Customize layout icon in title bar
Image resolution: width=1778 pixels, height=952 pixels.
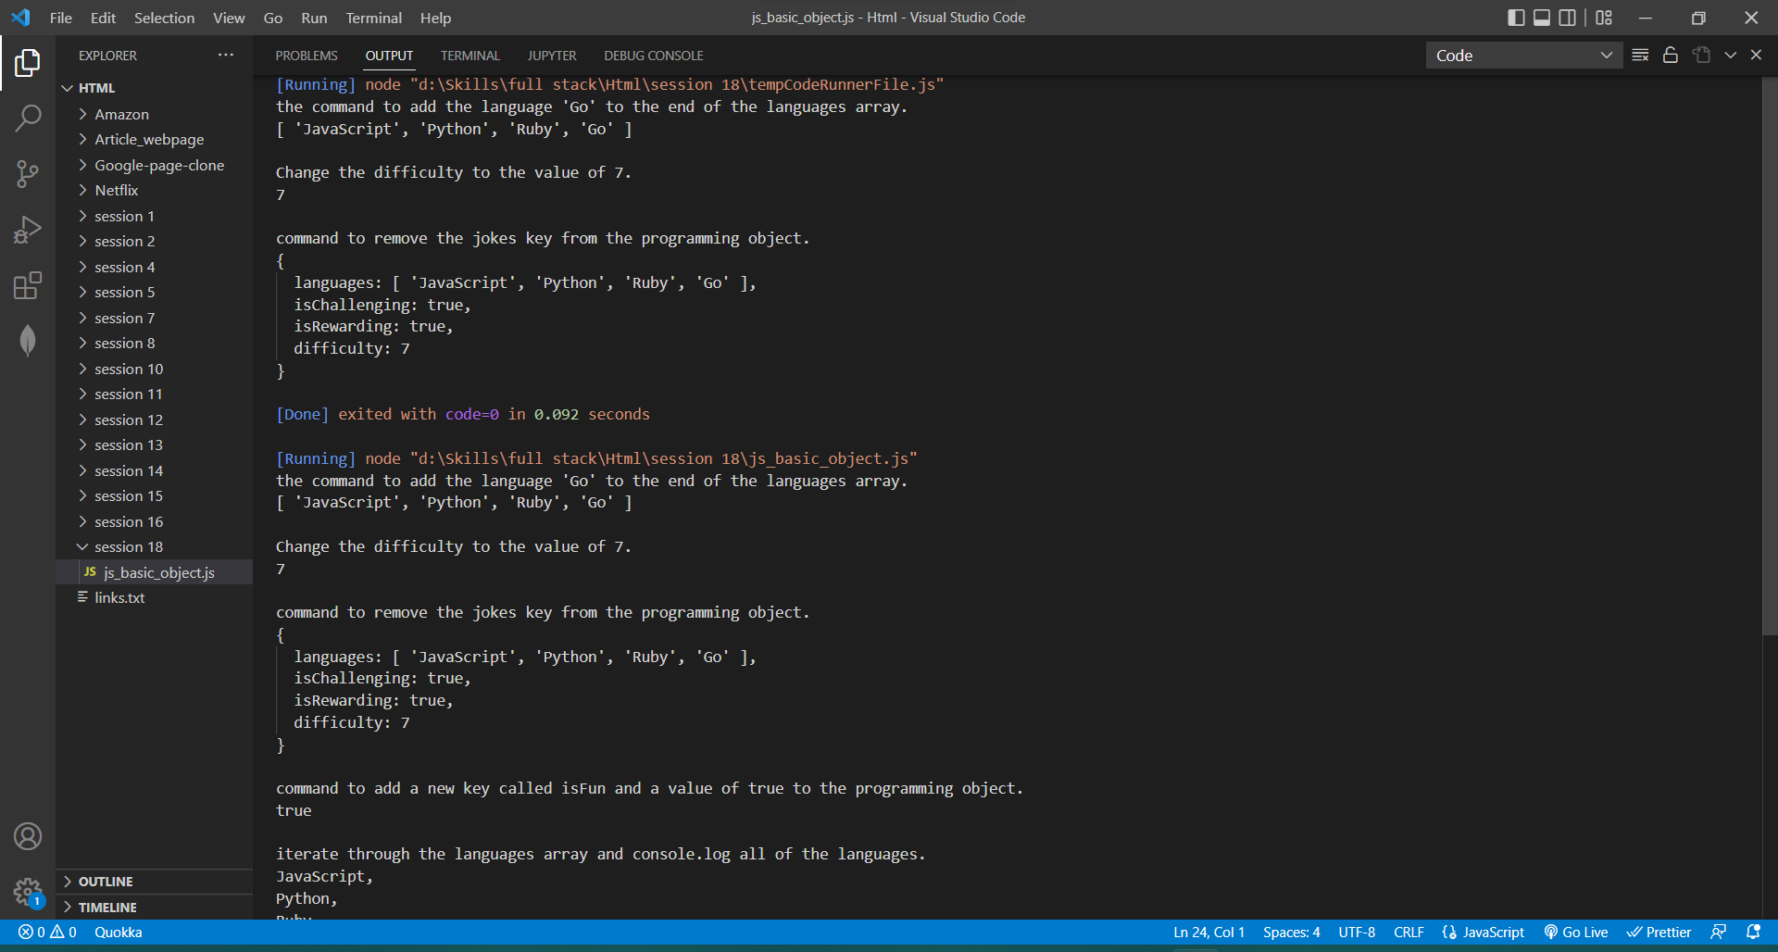(1604, 18)
